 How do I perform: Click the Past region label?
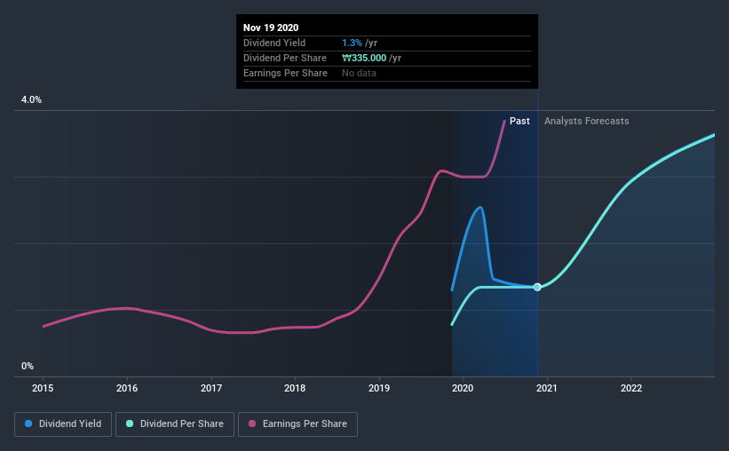[519, 121]
